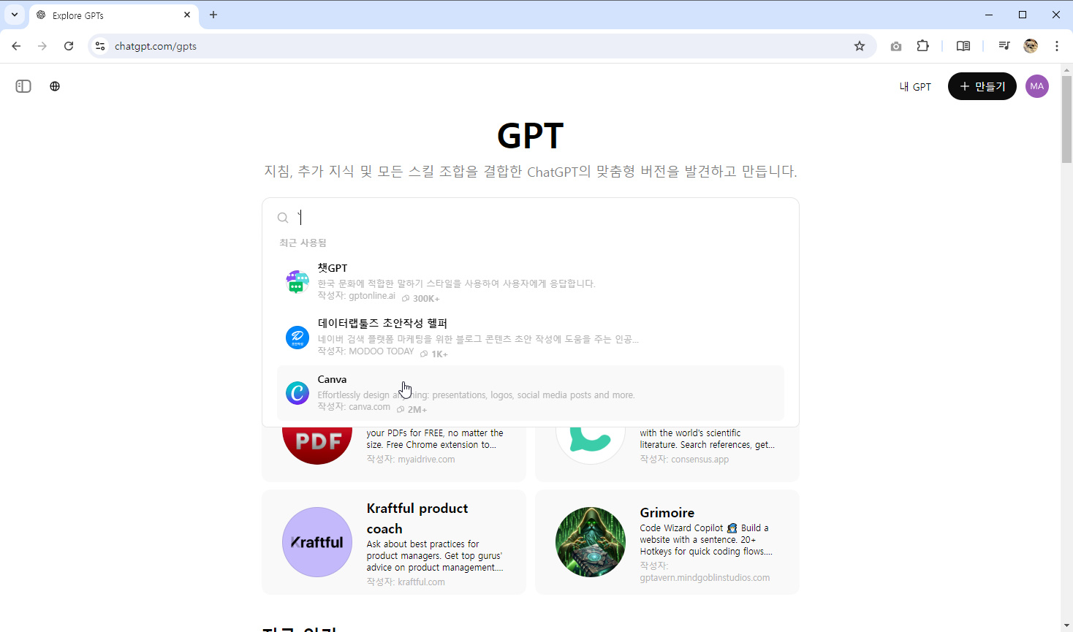The width and height of the screenshot is (1073, 632).
Task: Click the page vertical scrollbar thumb
Action: tap(1066, 118)
